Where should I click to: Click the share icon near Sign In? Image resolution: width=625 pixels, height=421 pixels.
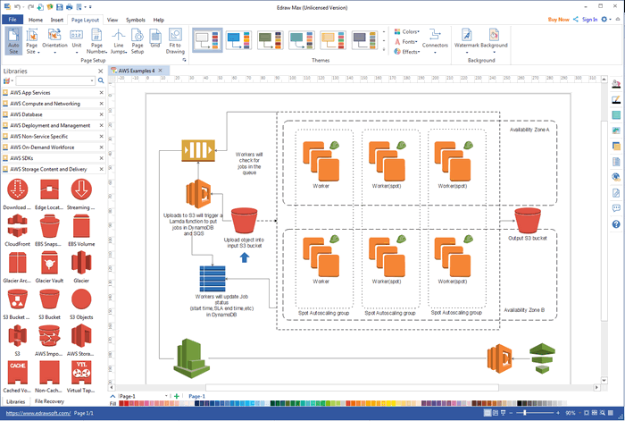576,19
